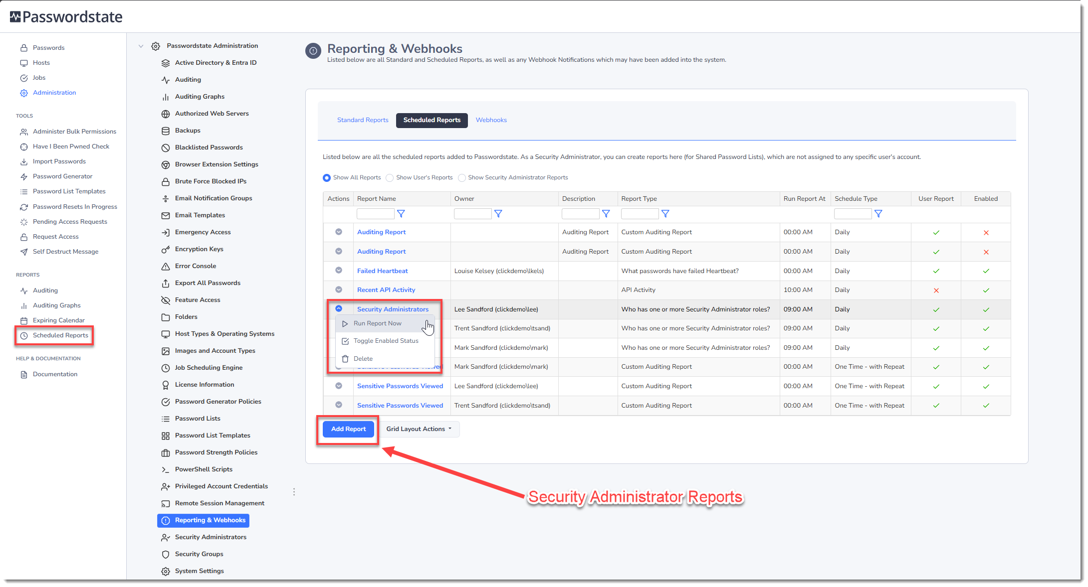Click the Feature Access eye-off icon
This screenshot has height=587, width=1088.
(166, 300)
